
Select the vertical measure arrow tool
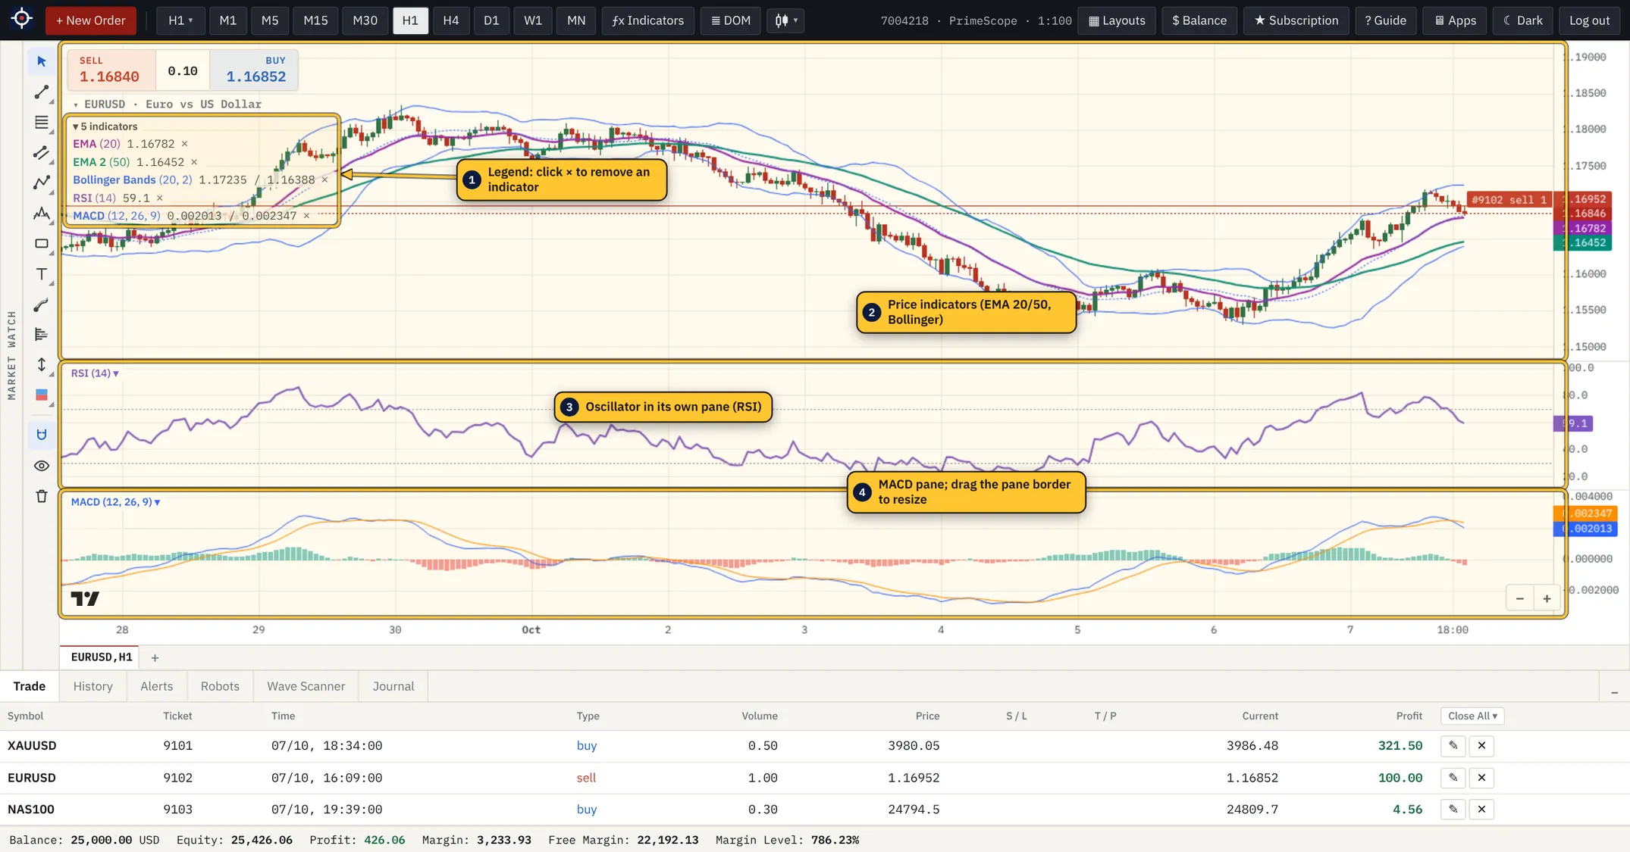click(x=42, y=365)
